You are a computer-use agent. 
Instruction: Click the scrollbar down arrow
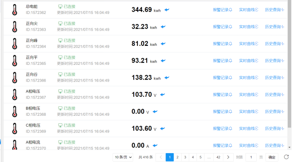[289, 147]
